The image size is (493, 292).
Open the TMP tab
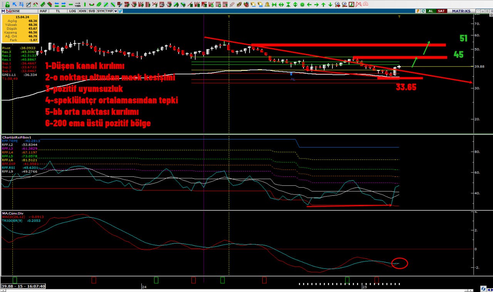coord(109,11)
